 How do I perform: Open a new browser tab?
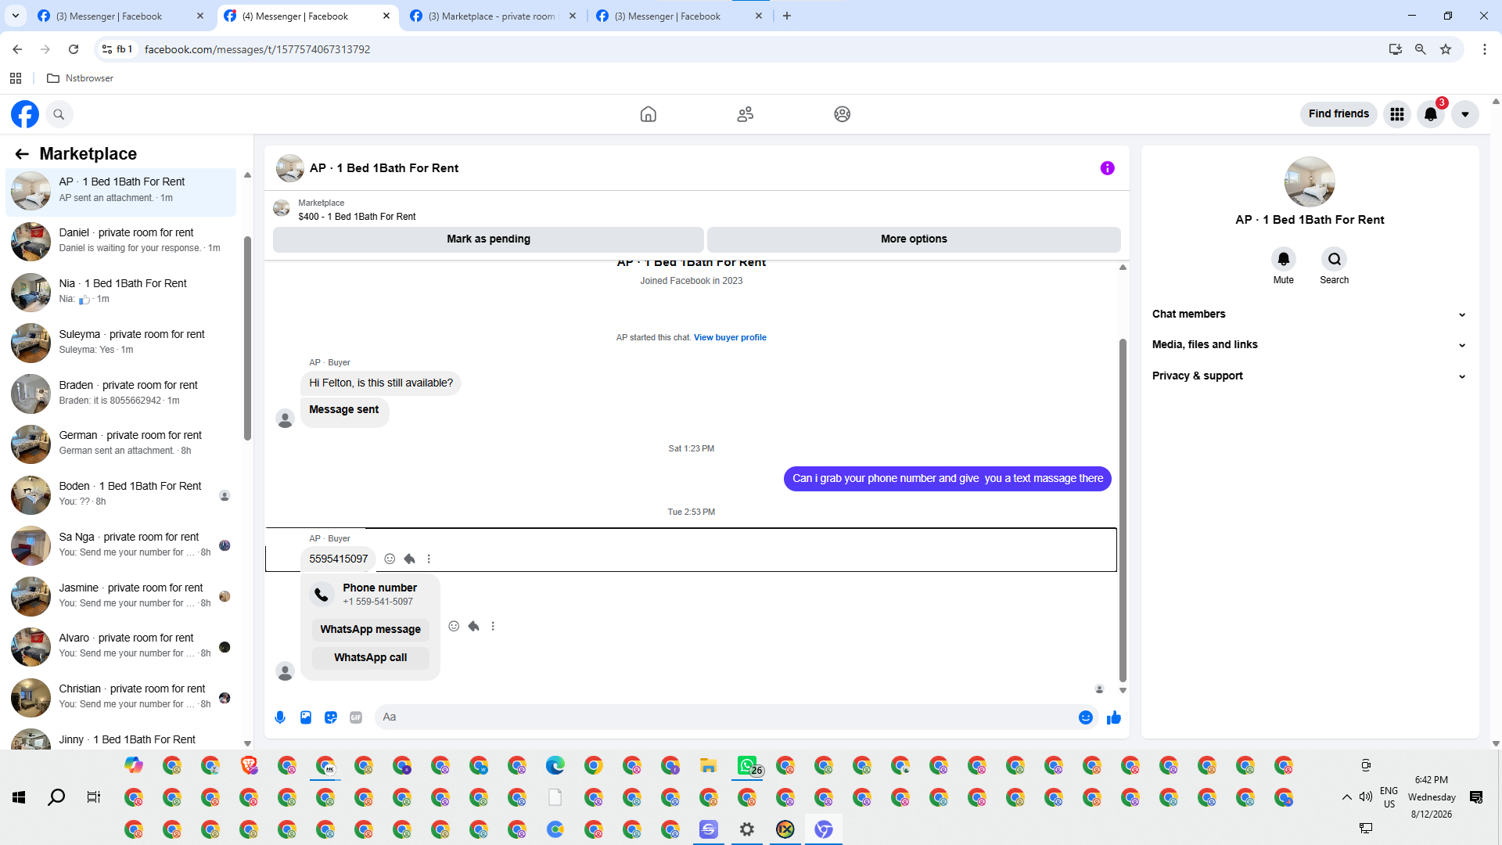tap(787, 16)
